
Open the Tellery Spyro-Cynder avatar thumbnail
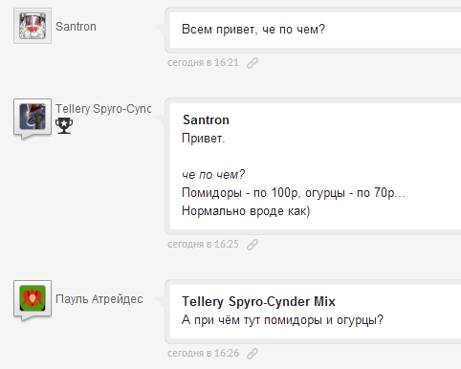click(33, 117)
